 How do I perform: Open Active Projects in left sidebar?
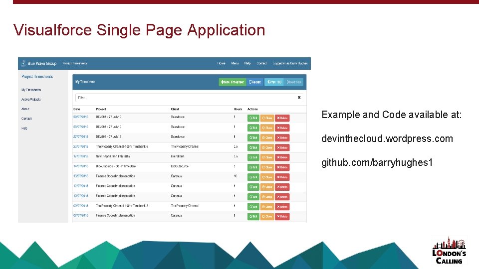31,100
